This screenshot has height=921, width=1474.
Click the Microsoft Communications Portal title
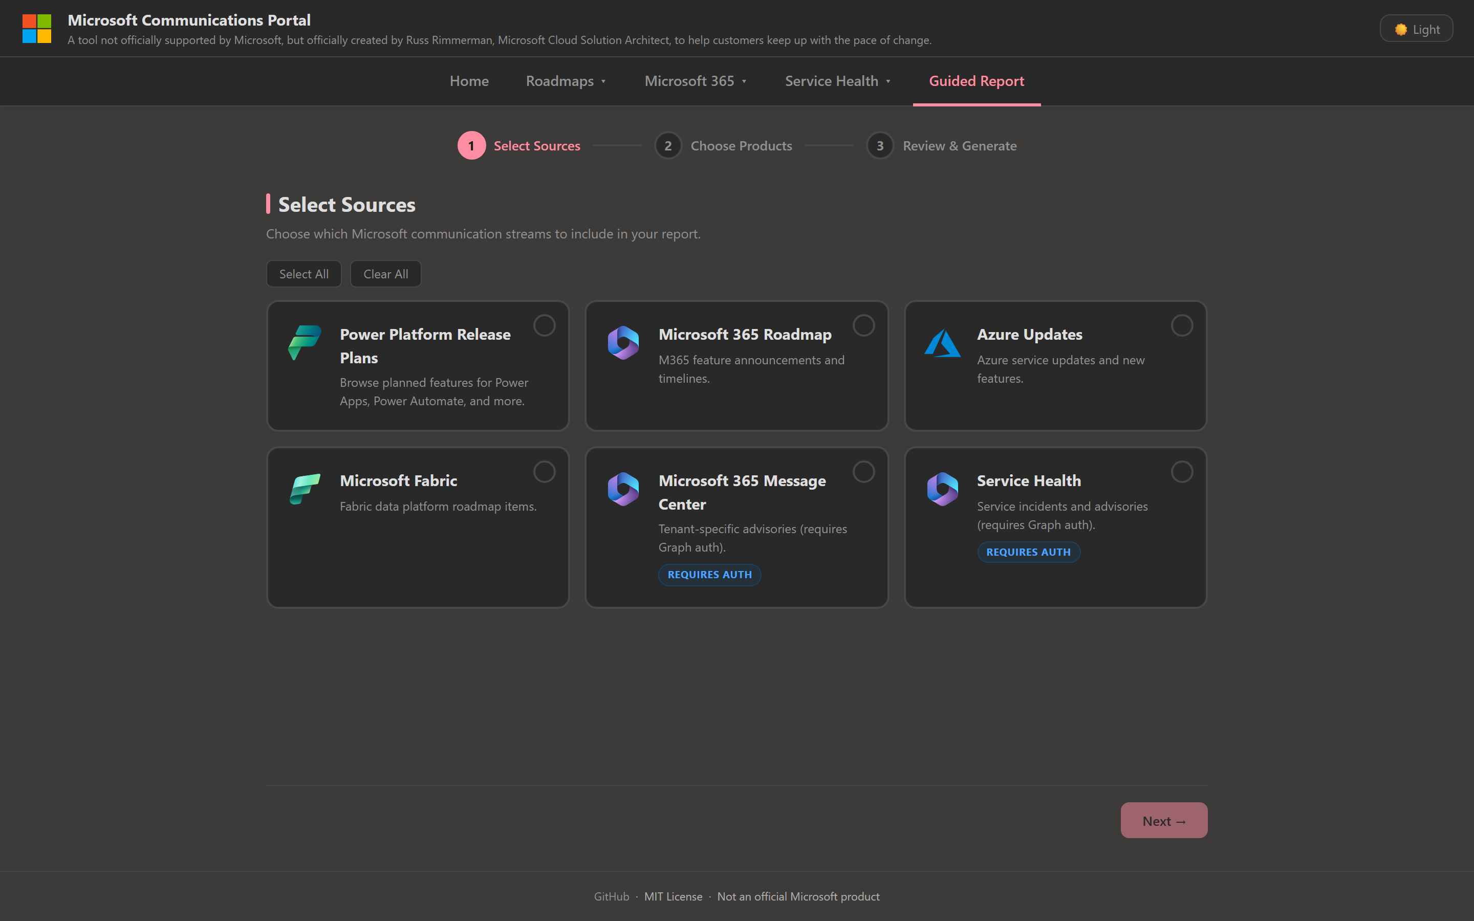click(x=189, y=20)
